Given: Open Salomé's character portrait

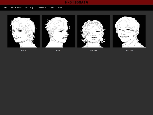Looking at the screenshot, I should pyautogui.click(x=94, y=32).
